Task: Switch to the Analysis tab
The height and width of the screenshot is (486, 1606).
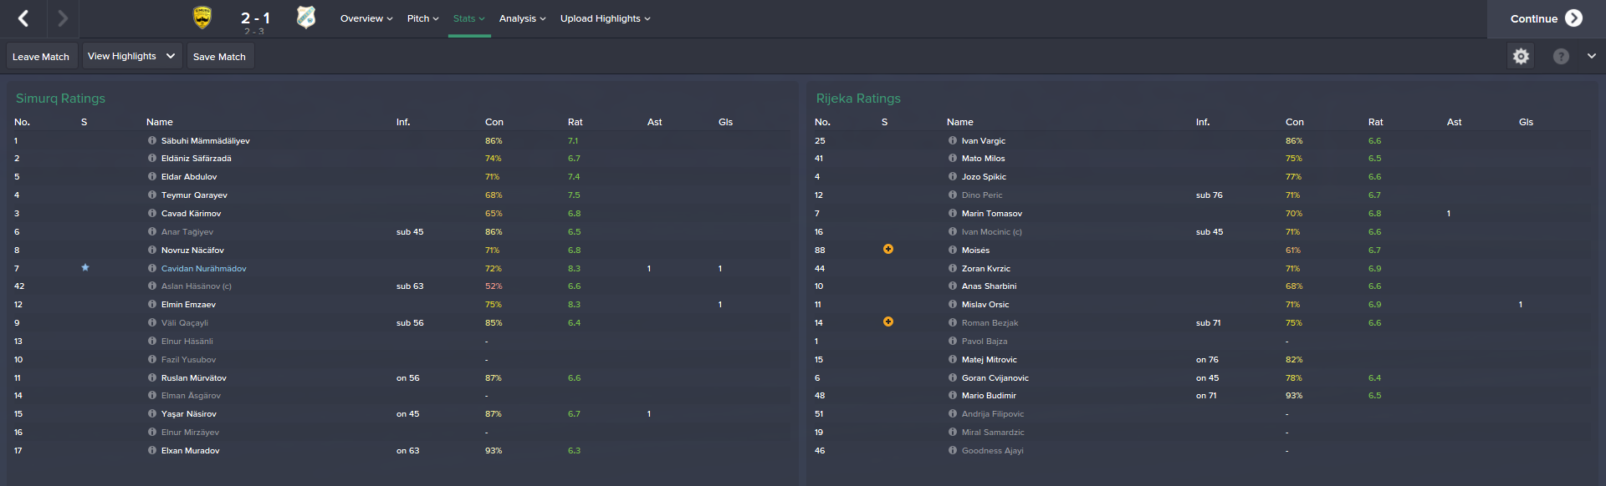Action: click(522, 18)
